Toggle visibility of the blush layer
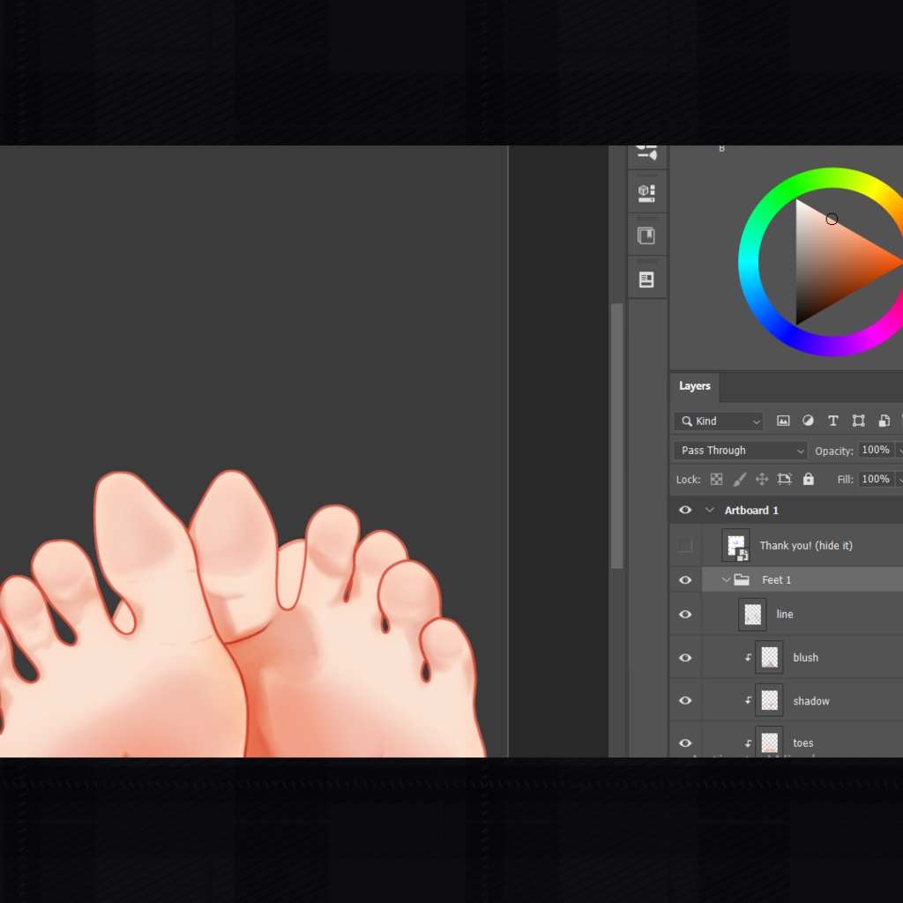Image resolution: width=903 pixels, height=903 pixels. tap(685, 657)
